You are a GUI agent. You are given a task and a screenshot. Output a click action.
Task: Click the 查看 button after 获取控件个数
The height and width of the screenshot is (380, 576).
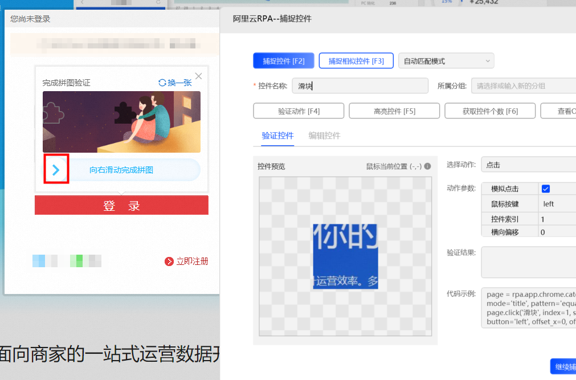pyautogui.click(x=558, y=111)
